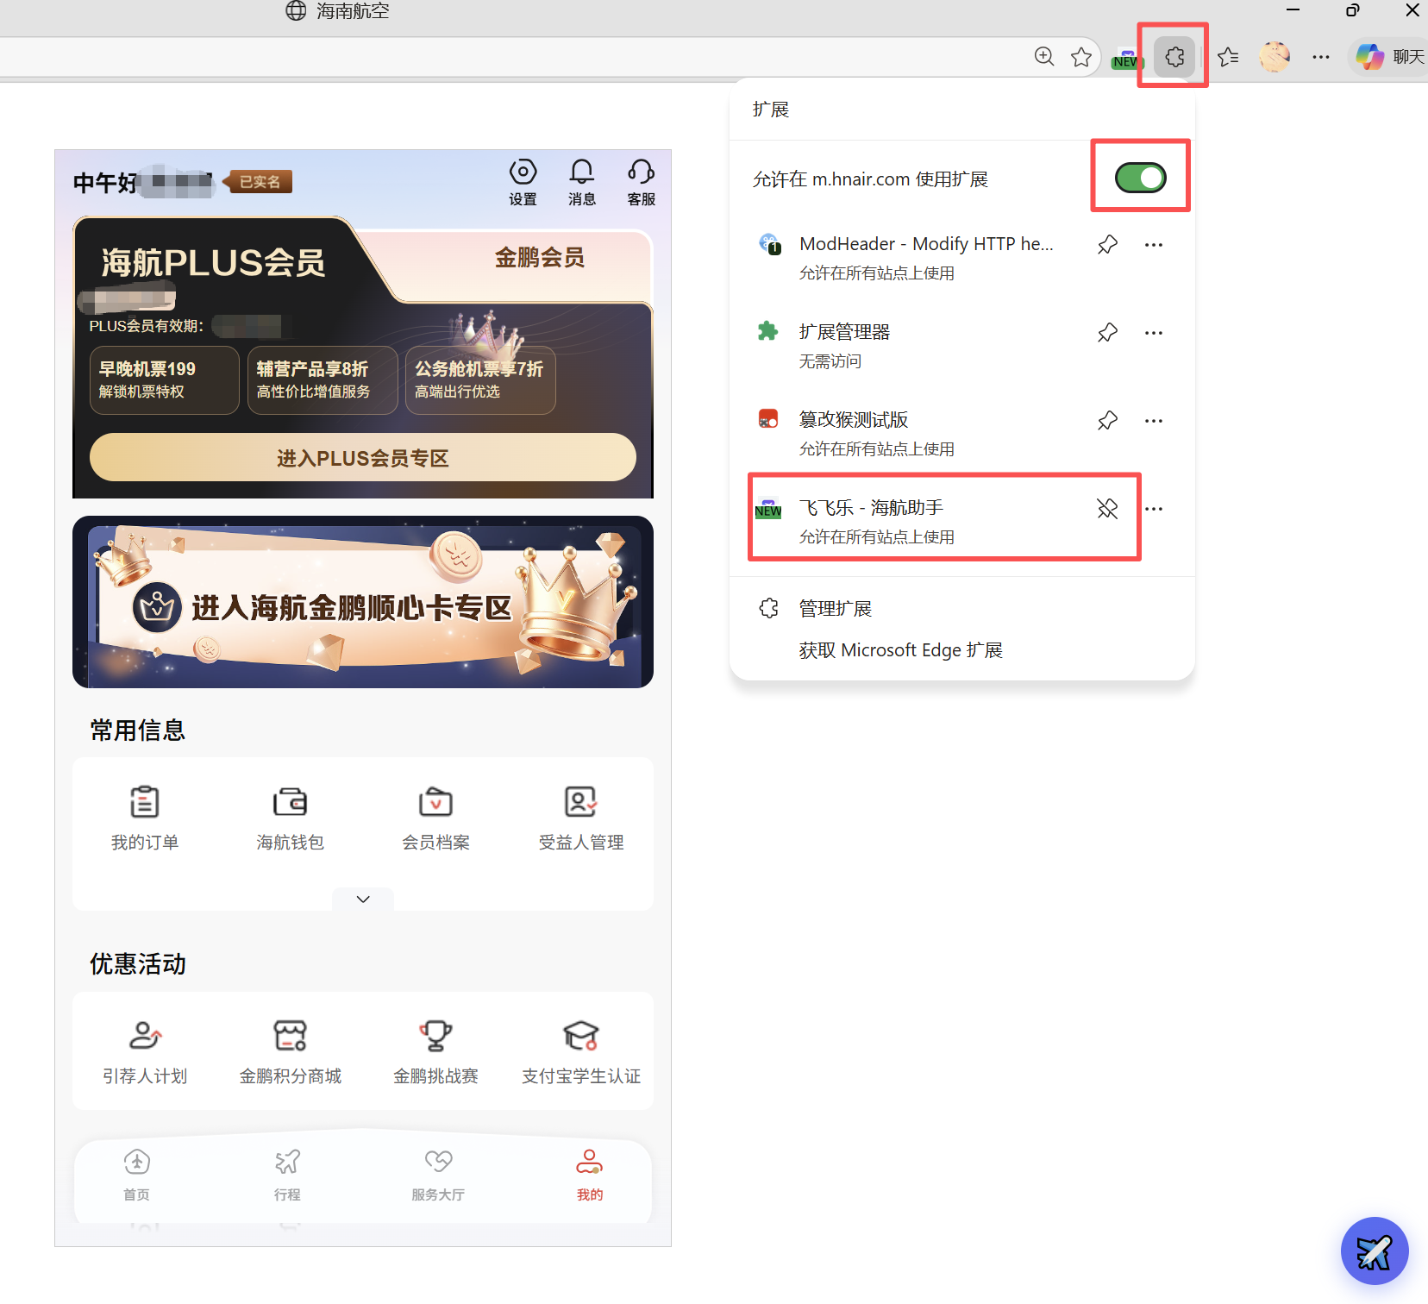1428x1304 pixels.
Task: Unpin 飞飞乐 - 海航助手 from toolbar
Action: (1107, 509)
